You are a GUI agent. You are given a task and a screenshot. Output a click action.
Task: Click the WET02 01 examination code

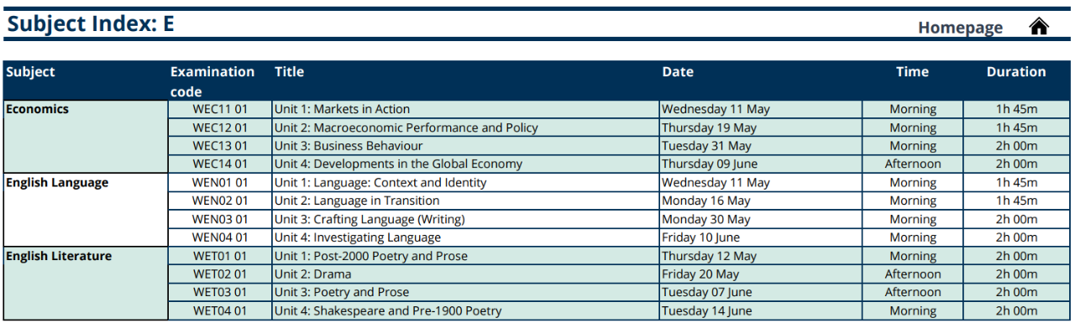220,274
